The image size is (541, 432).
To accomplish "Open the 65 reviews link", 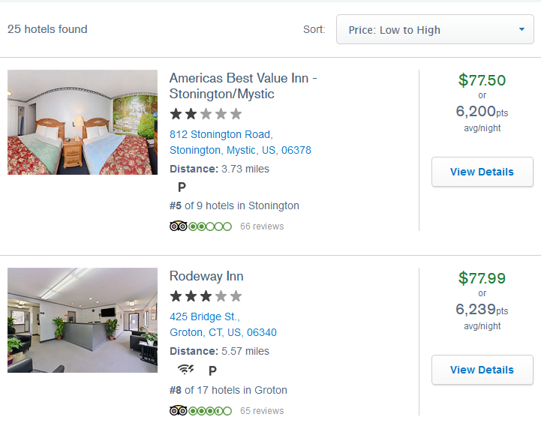I will [x=262, y=411].
